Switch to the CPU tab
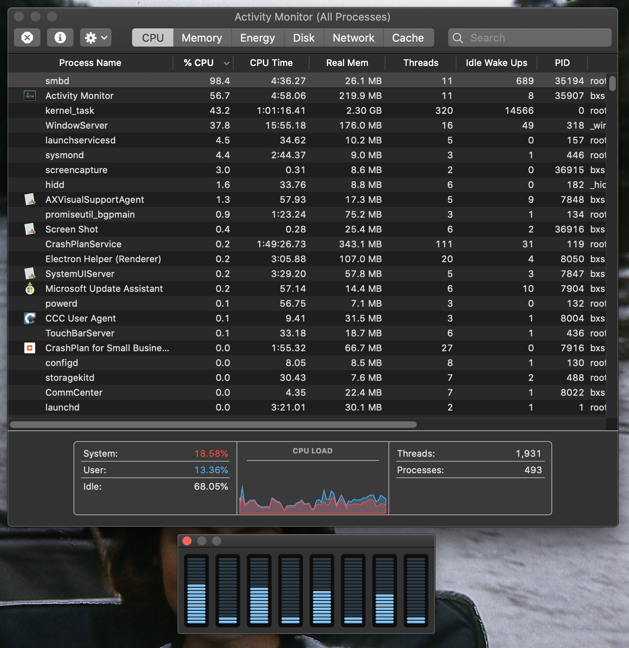The width and height of the screenshot is (629, 648). pos(153,38)
